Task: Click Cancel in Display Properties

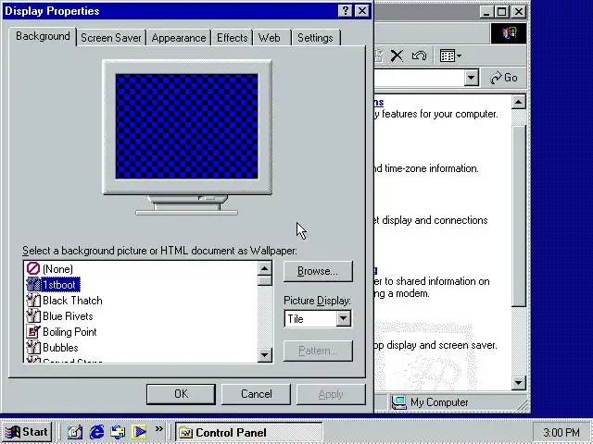Action: pos(256,394)
